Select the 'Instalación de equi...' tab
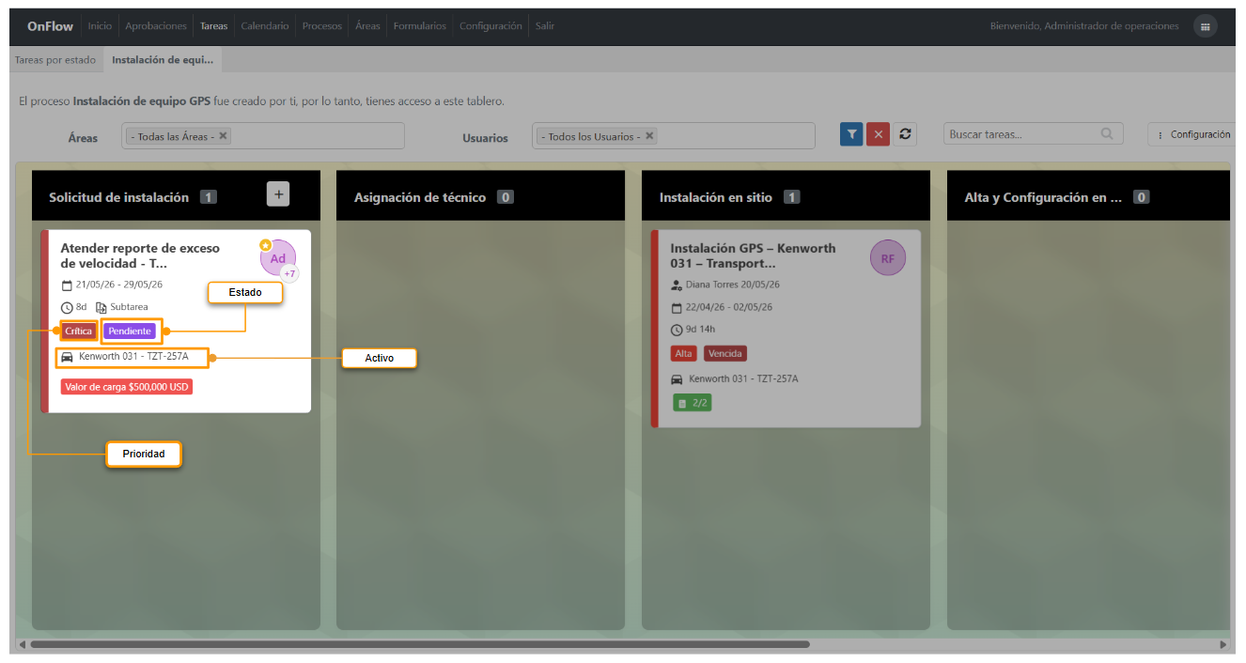The width and height of the screenshot is (1246, 663). (163, 59)
